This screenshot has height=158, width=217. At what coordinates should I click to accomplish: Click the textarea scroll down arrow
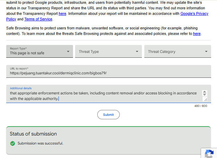pyautogui.click(x=205, y=94)
